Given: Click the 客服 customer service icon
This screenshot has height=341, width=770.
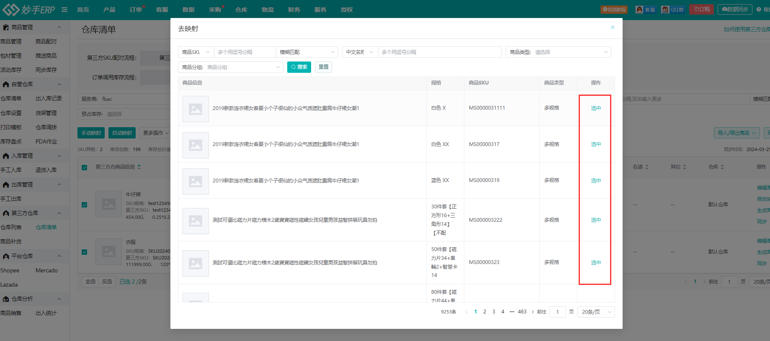Looking at the screenshot, I should tap(646, 10).
